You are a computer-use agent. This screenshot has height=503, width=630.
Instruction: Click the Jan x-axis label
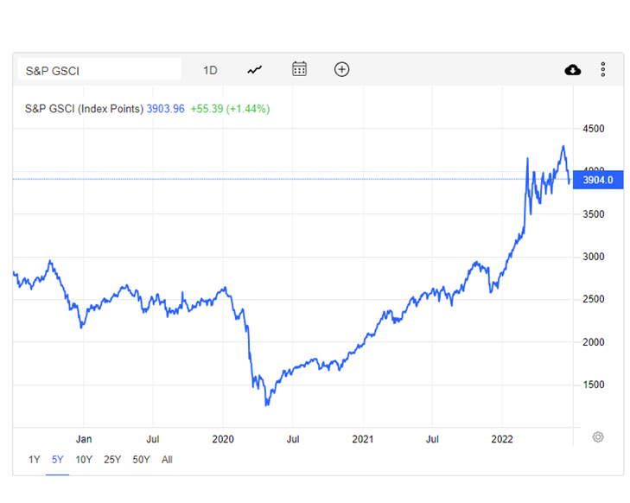84,439
